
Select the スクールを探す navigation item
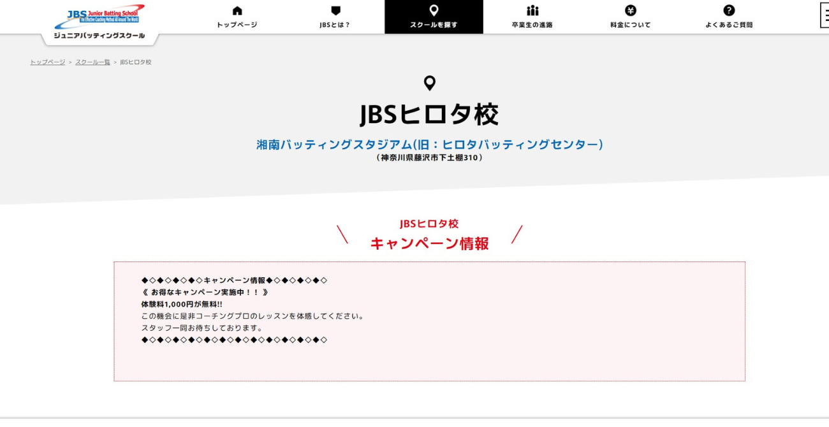(434, 24)
